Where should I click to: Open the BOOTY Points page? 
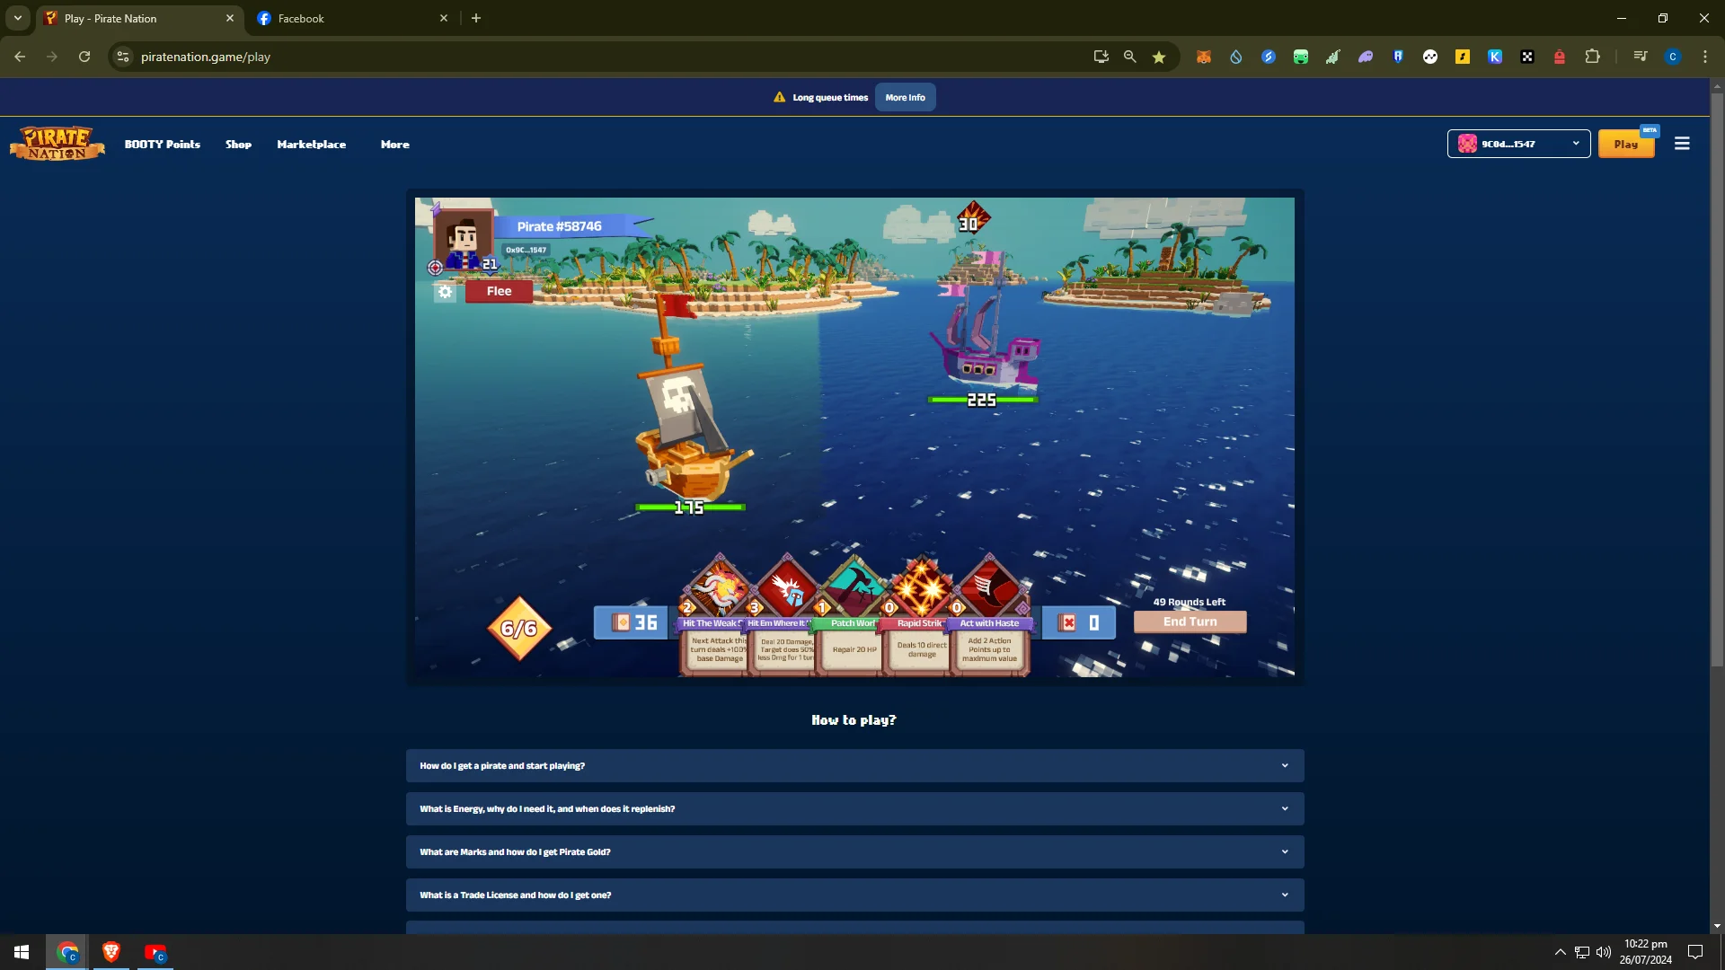[x=163, y=145]
